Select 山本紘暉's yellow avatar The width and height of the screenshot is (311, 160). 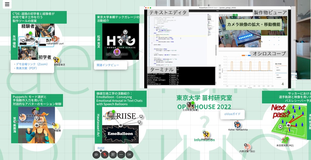[x=56, y=126]
